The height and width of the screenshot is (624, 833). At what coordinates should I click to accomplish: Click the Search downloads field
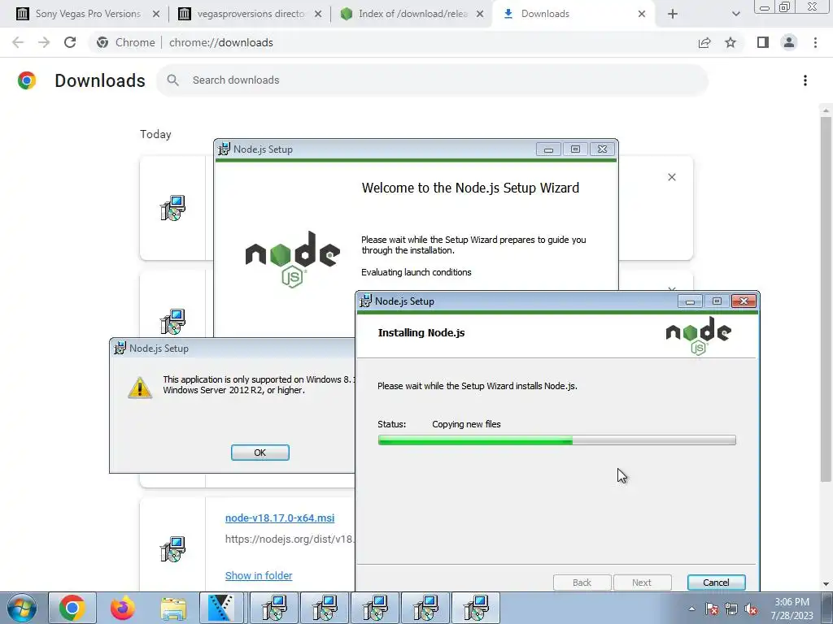point(433,80)
